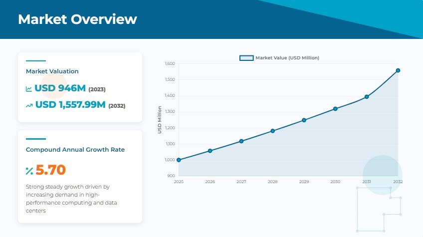Click the 2025 x-axis label
The width and height of the screenshot is (423, 237).
[x=179, y=182]
